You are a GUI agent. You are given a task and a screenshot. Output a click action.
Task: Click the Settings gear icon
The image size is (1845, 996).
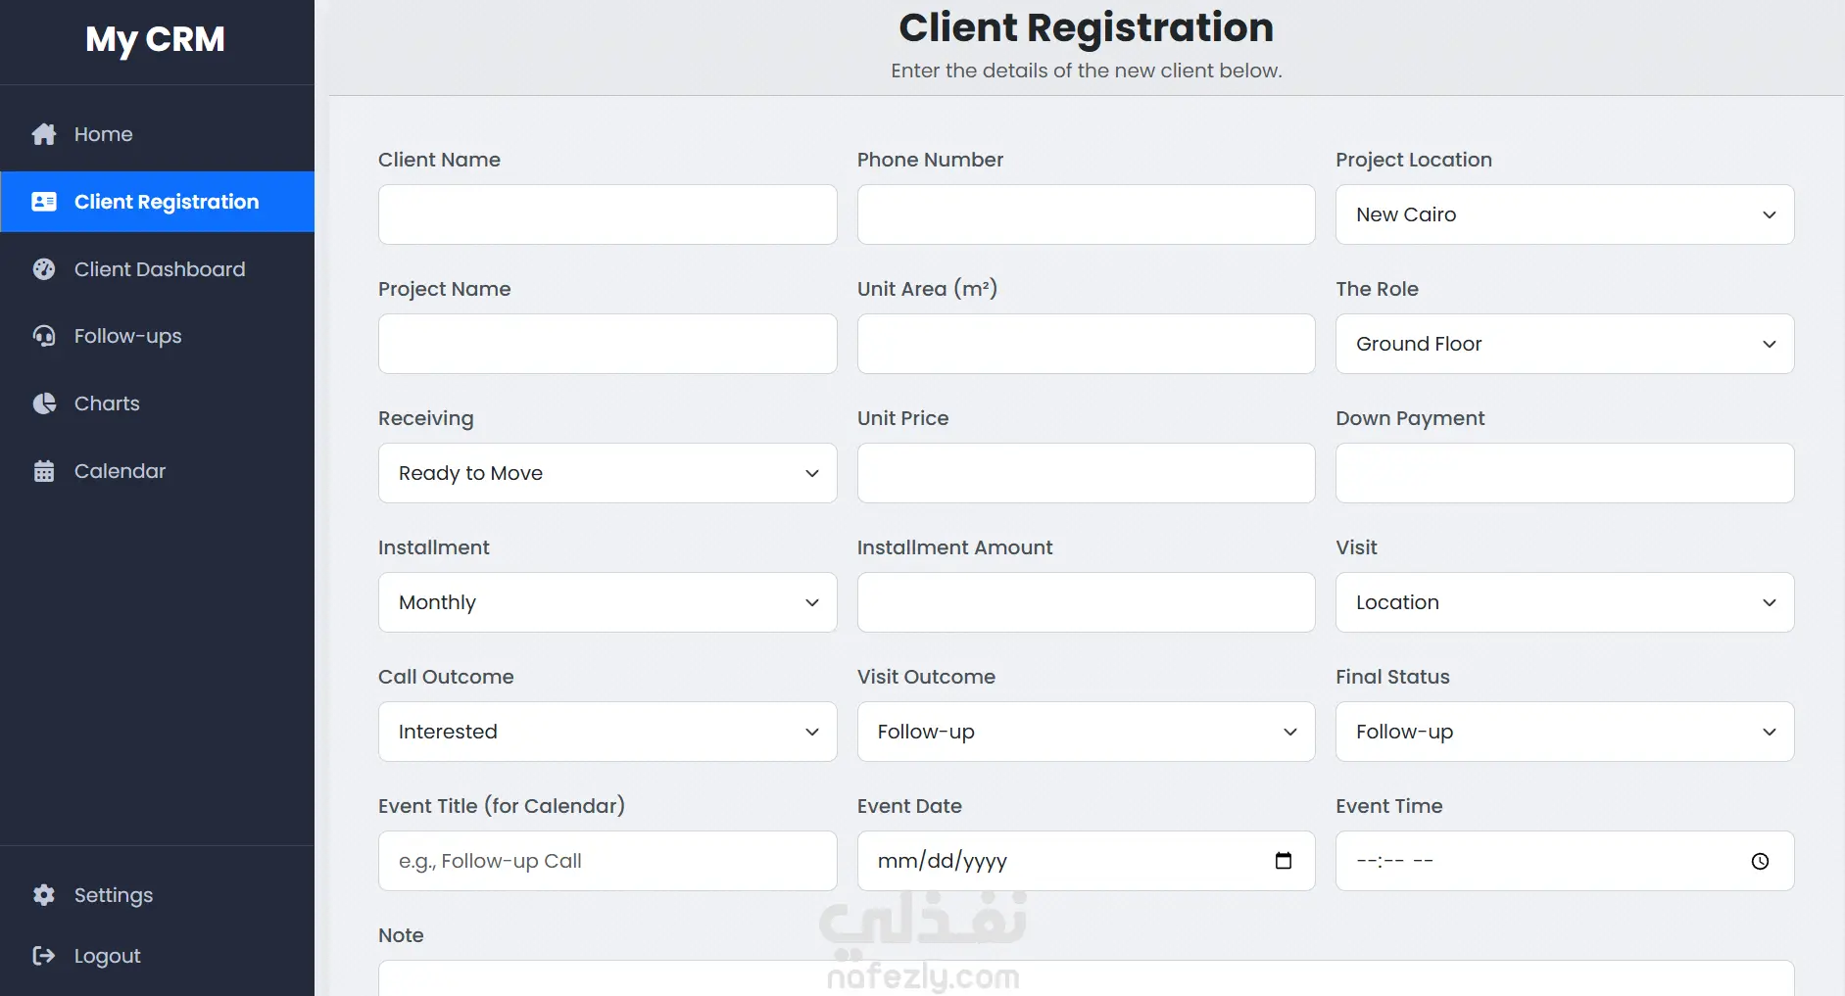(44, 895)
